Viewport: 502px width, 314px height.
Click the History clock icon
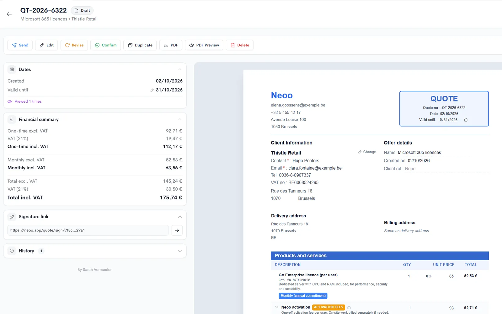(12, 251)
